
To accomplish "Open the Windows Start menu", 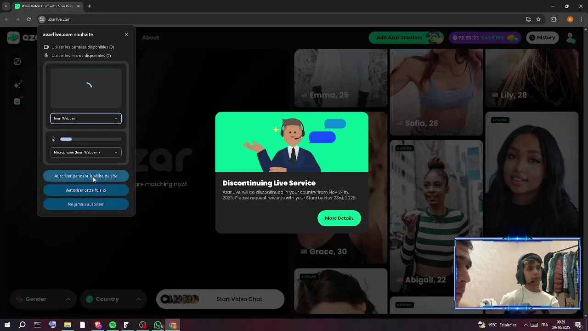I will (7, 325).
